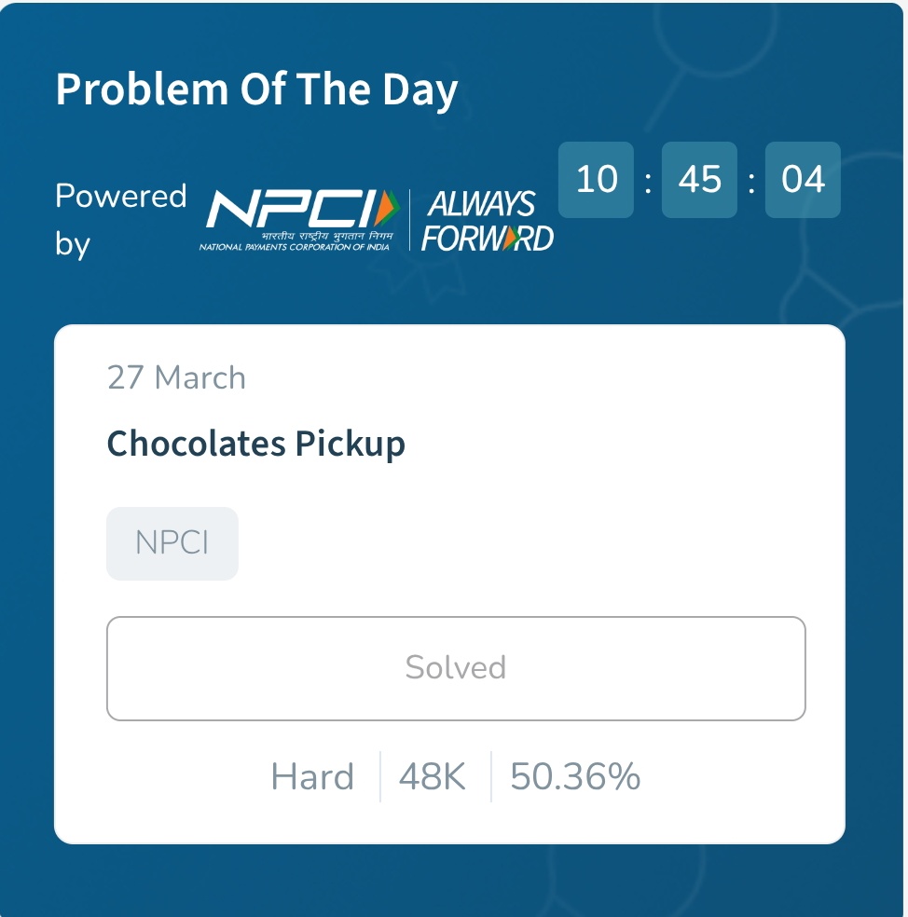Click the 50.36% accuracy figure
The width and height of the screenshot is (908, 917).
[x=575, y=776]
